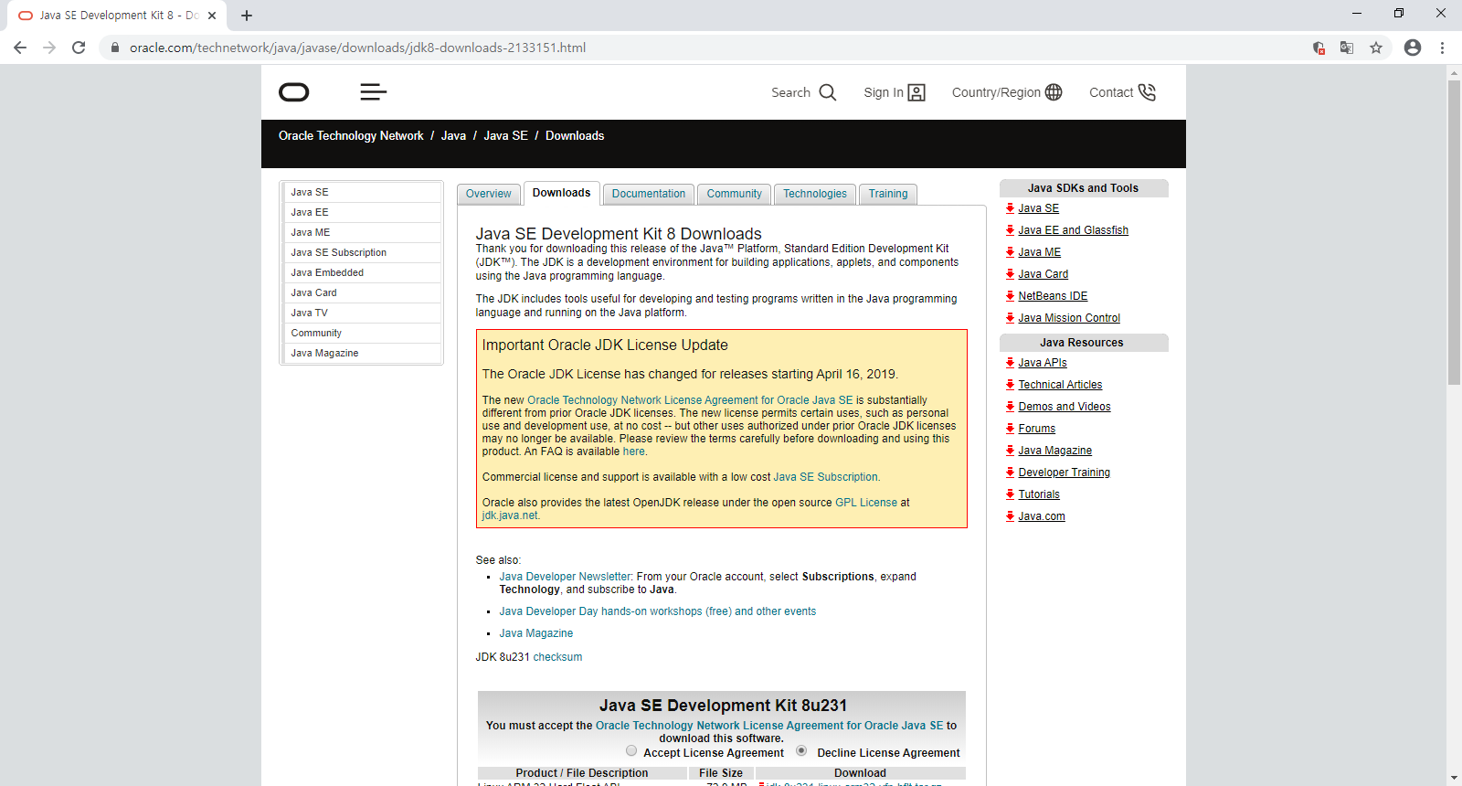Image resolution: width=1462 pixels, height=786 pixels.
Task: Open the Technical Articles link
Action: click(x=1060, y=385)
